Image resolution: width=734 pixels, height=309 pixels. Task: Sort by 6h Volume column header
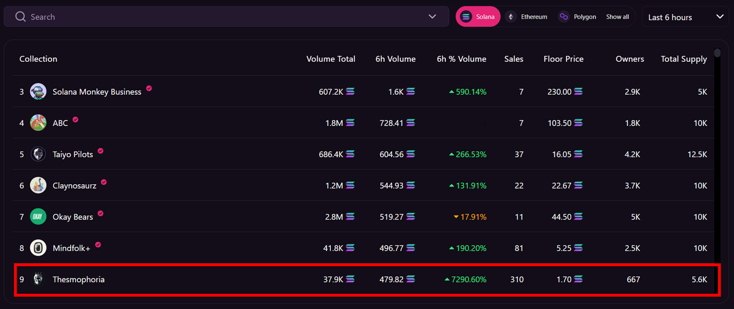pos(396,59)
